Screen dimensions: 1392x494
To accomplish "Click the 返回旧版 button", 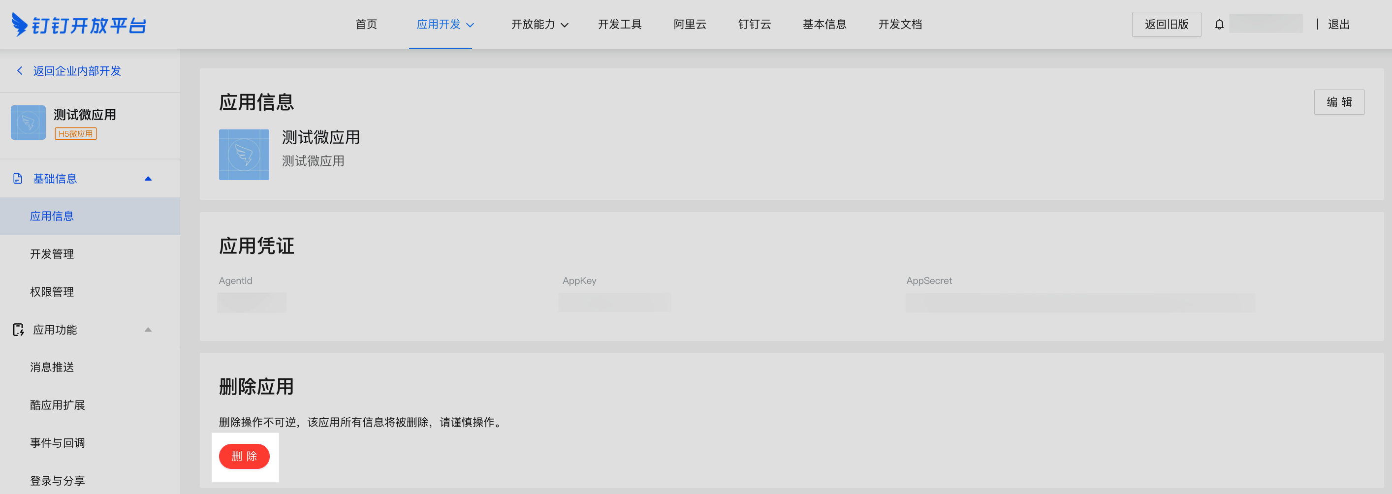I will tap(1166, 24).
